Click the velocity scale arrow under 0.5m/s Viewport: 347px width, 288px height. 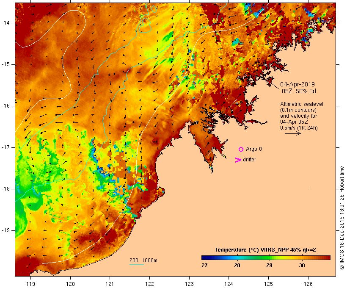(x=293, y=133)
